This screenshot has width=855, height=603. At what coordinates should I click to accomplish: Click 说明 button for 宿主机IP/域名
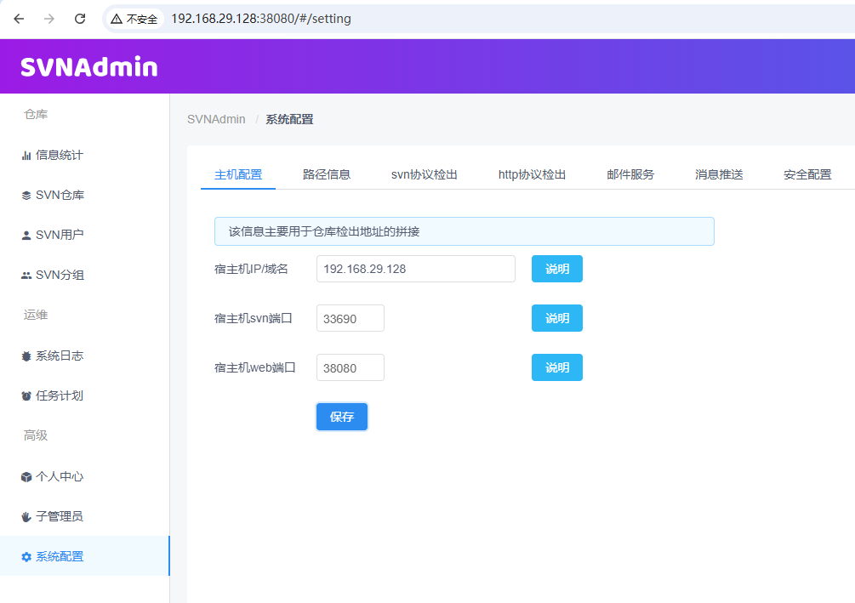(556, 269)
